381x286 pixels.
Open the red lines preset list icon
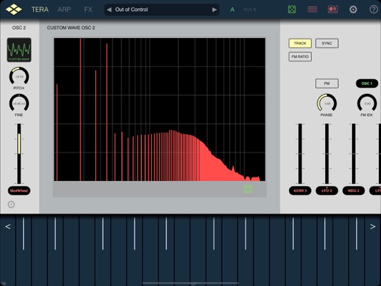[312, 10]
